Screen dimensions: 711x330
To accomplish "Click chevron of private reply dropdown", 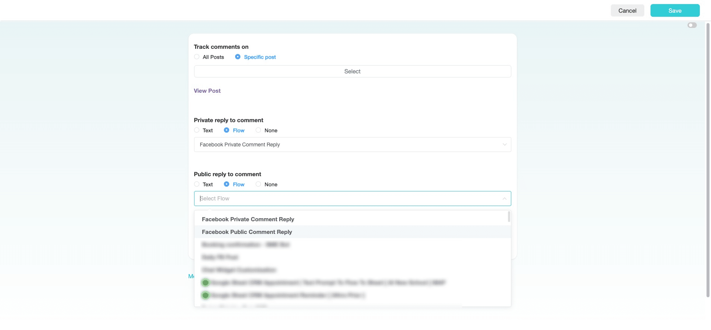I will click(x=505, y=145).
